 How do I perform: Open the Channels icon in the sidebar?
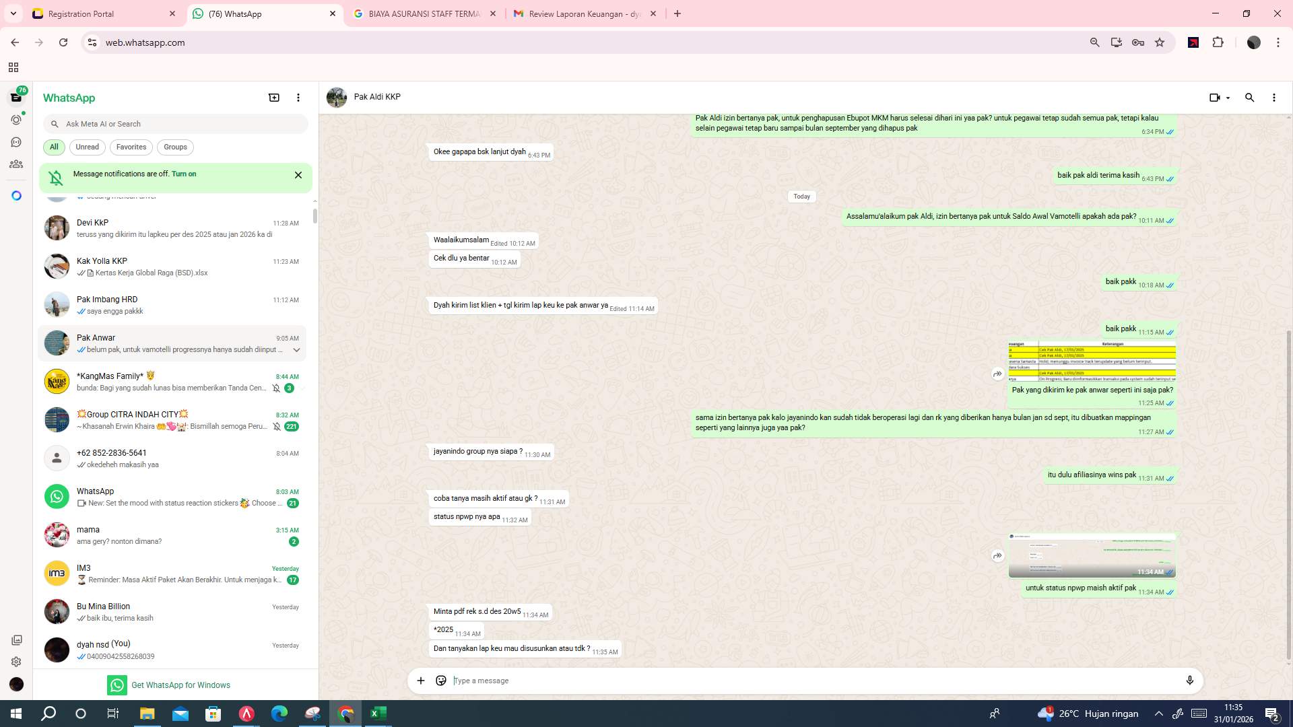click(16, 142)
